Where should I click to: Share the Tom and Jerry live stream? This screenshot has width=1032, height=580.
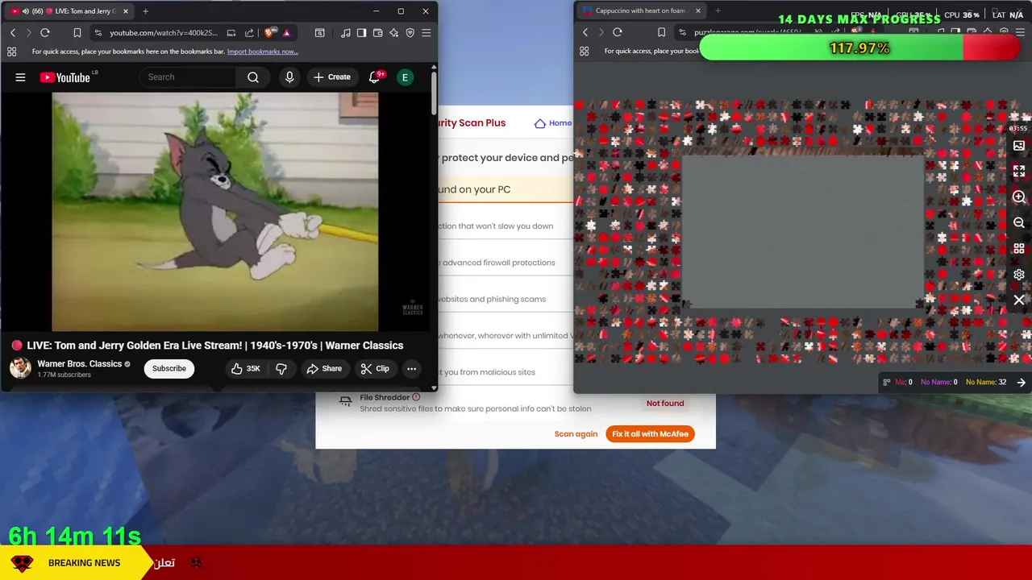tap(324, 369)
